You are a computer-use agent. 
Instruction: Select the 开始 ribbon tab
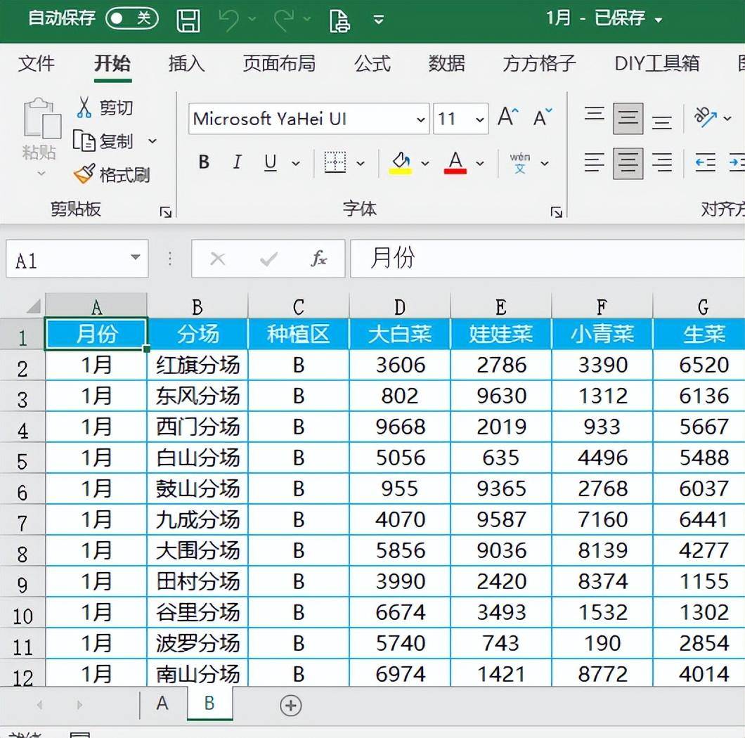pos(112,63)
